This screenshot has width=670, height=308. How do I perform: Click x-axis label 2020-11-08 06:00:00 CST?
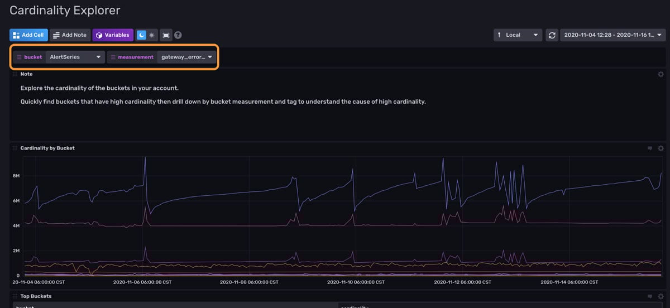click(x=249, y=282)
